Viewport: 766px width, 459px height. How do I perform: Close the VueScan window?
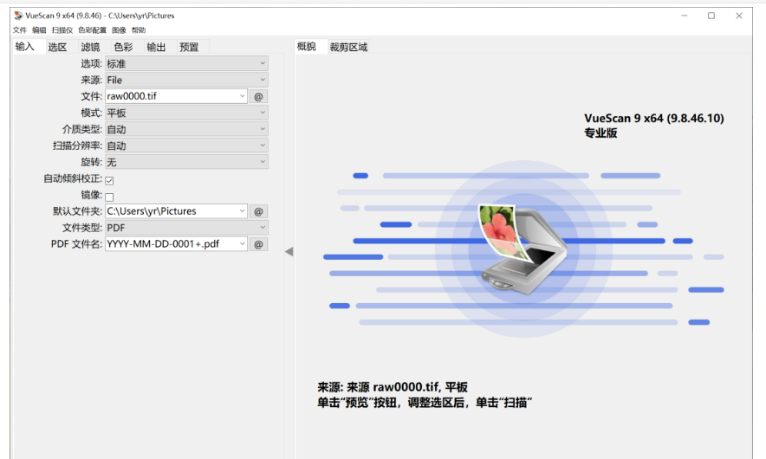click(x=739, y=16)
